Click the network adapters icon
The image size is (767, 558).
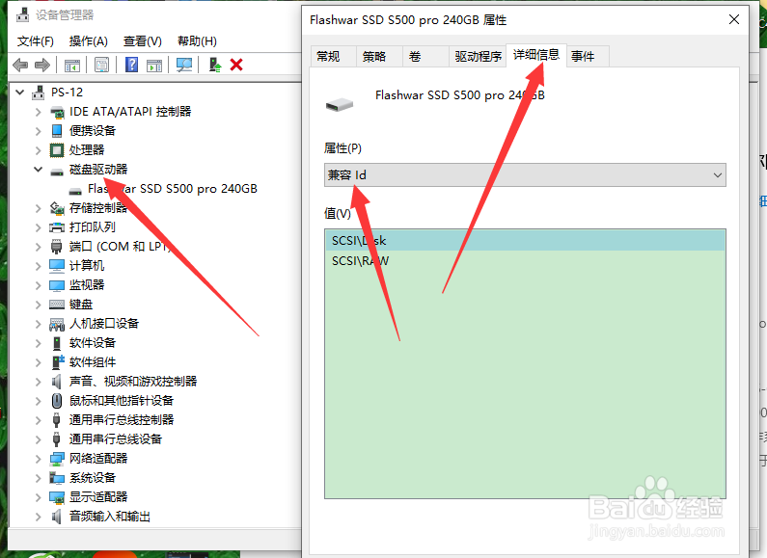(57, 459)
